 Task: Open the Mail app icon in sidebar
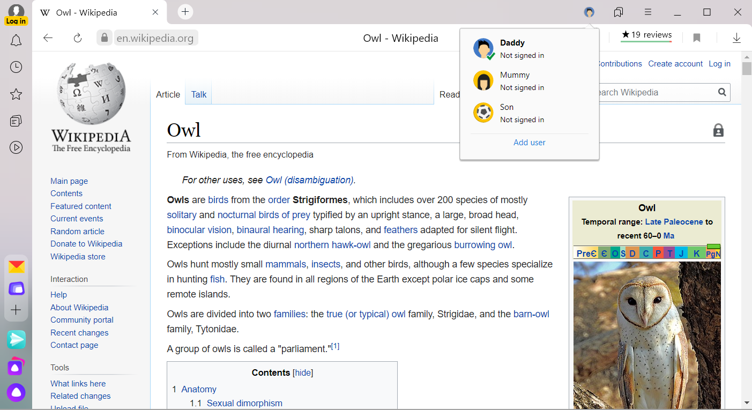point(16,267)
